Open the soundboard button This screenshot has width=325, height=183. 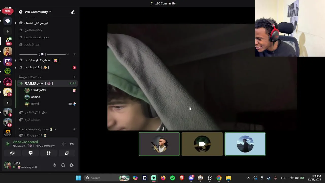(67, 153)
